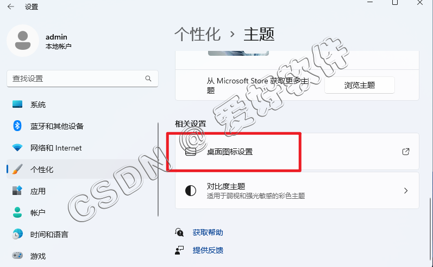The image size is (433, 267).
Task: Click the half-circle contrast icon
Action: coord(191,191)
